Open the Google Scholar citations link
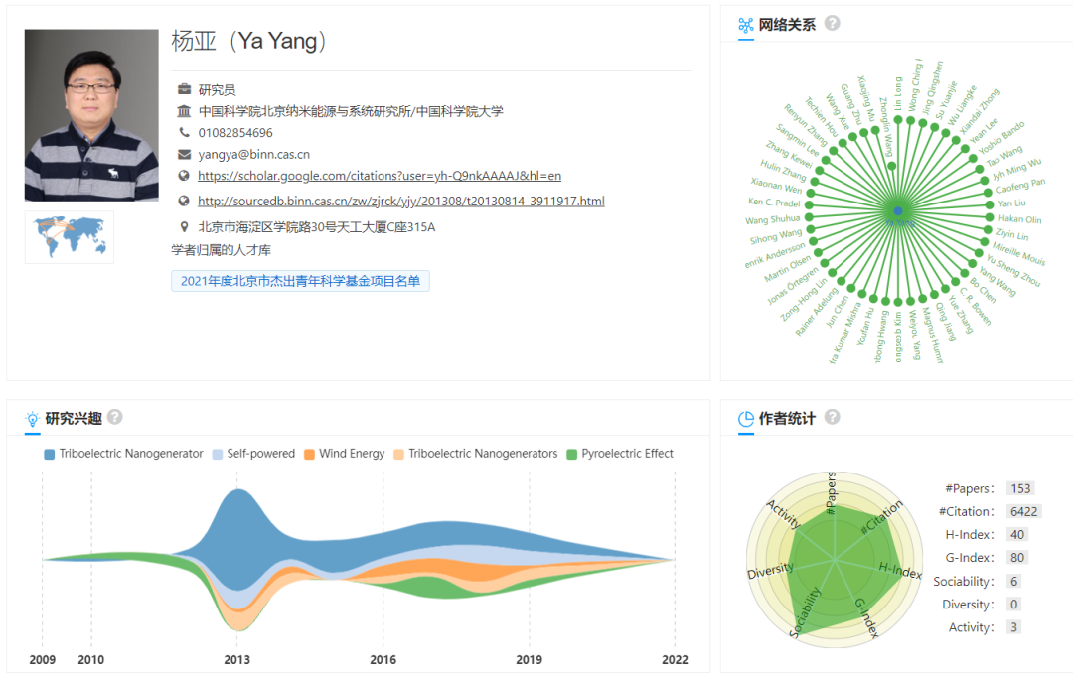 (x=380, y=176)
